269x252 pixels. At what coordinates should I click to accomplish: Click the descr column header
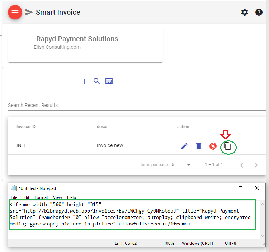pyautogui.click(x=102, y=127)
